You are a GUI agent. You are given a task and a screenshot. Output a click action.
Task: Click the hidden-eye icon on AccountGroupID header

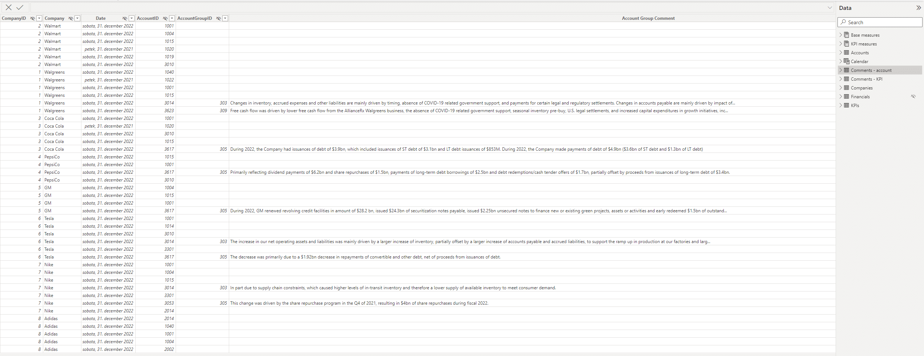tap(218, 18)
